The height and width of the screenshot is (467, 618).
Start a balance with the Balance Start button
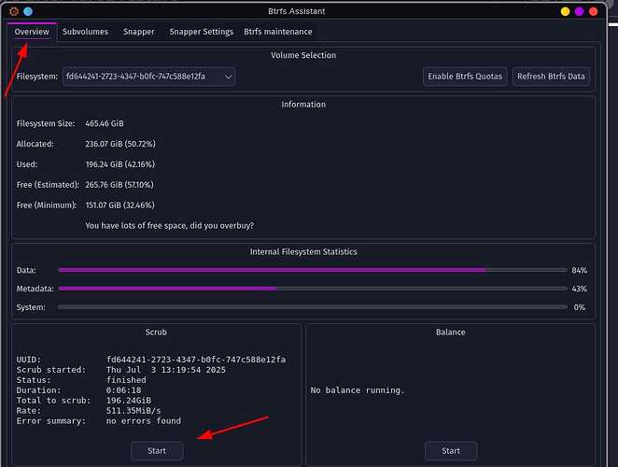[x=451, y=451]
